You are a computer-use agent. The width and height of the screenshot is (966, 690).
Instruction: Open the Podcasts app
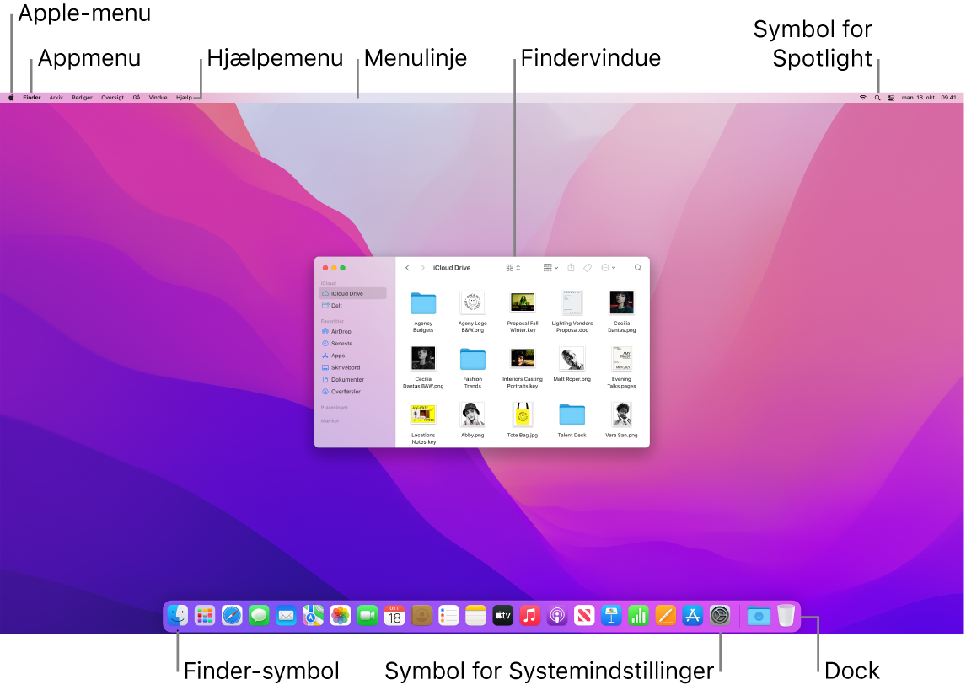[x=557, y=616]
